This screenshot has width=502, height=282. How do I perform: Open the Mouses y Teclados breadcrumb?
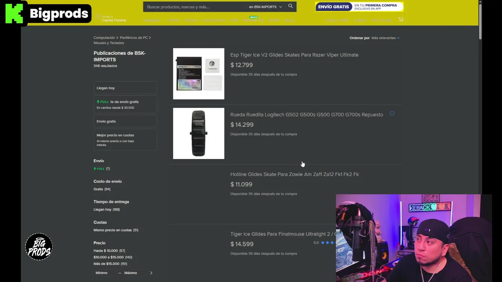point(109,43)
